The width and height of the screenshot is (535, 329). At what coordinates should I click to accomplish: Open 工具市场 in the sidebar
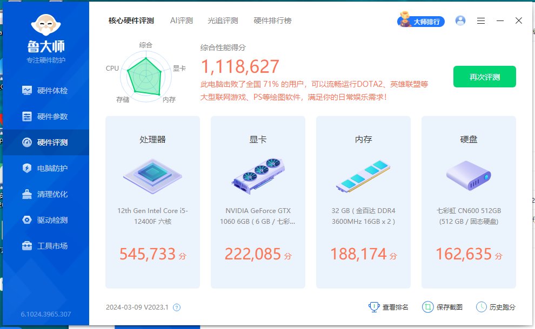[x=46, y=246]
